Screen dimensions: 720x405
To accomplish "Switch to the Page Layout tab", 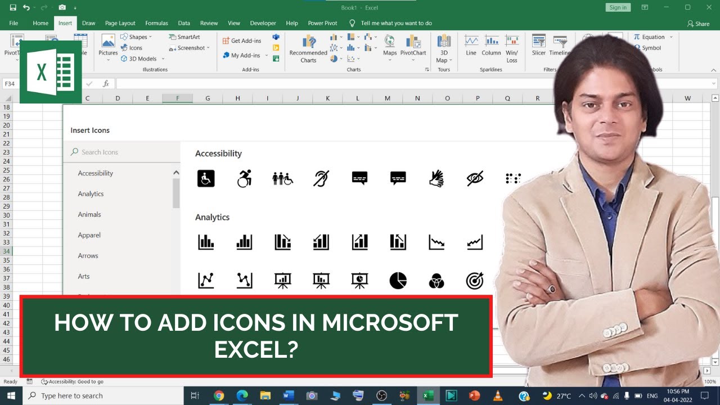I will 120,23.
